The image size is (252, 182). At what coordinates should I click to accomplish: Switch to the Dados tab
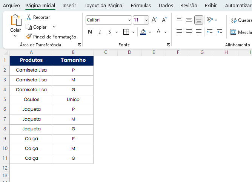pyautogui.click(x=166, y=5)
